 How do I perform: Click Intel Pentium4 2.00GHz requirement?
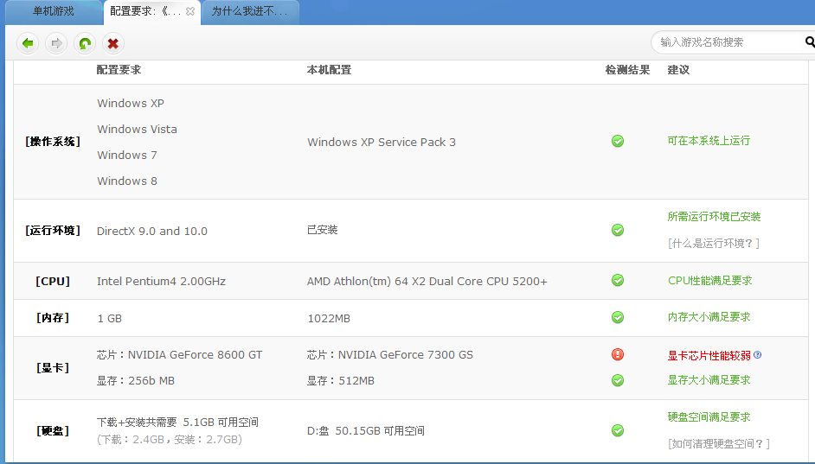click(161, 282)
